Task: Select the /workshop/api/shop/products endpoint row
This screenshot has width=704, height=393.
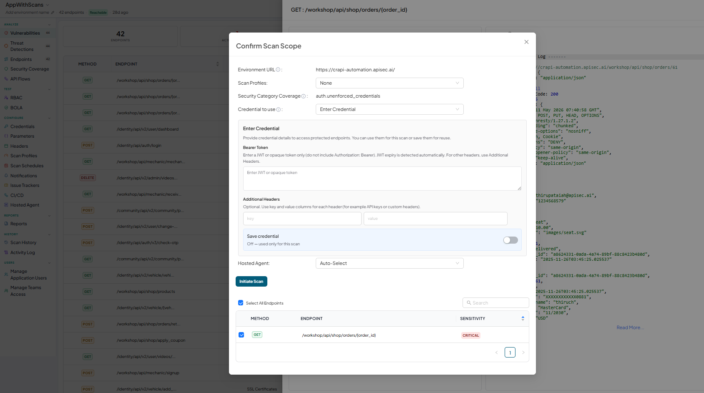Action: coord(146,292)
